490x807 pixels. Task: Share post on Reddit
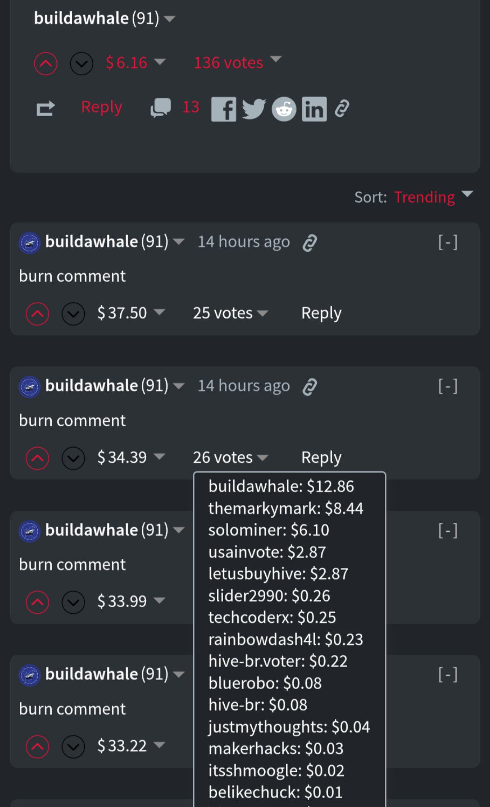pyautogui.click(x=284, y=109)
